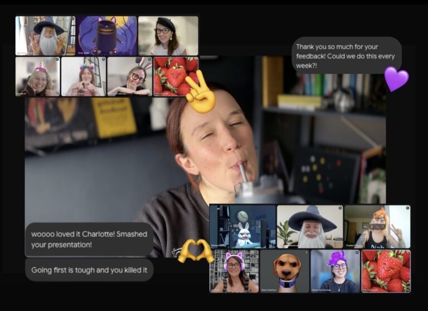Select the wizard tile with raised hands
This screenshot has width=428, height=311.
[x=45, y=36]
